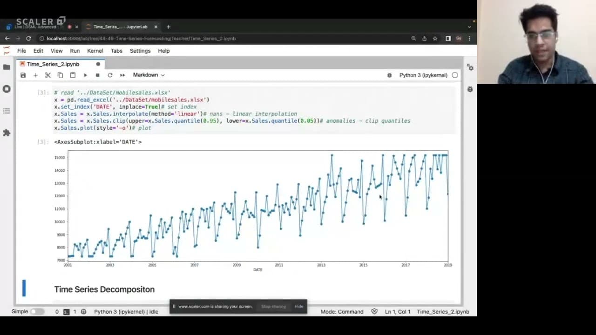This screenshot has height=335, width=596.
Task: Open the cell type Markdown dropdown
Action: pos(149,75)
